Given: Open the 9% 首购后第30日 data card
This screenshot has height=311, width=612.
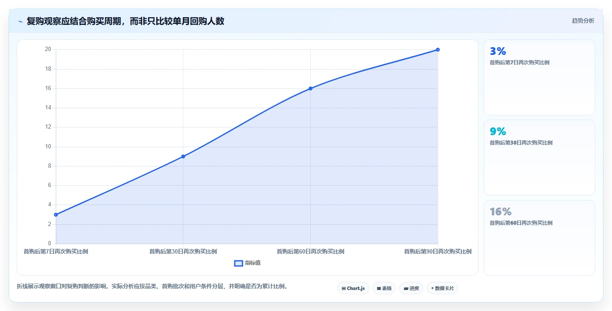Looking at the screenshot, I should pos(539,158).
